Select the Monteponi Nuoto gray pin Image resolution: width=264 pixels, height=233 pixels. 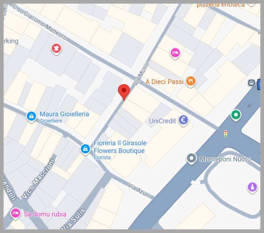click(x=191, y=159)
